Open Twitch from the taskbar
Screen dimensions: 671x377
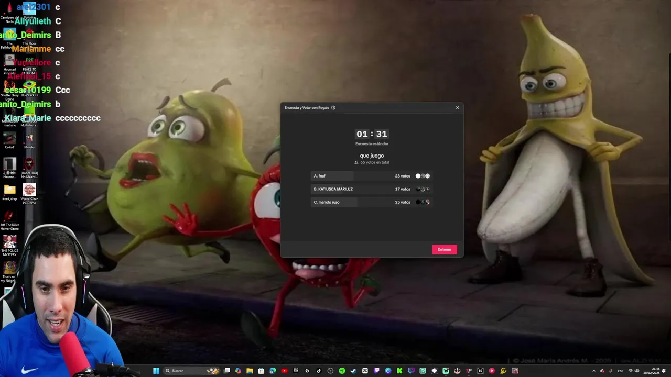[x=376, y=371]
